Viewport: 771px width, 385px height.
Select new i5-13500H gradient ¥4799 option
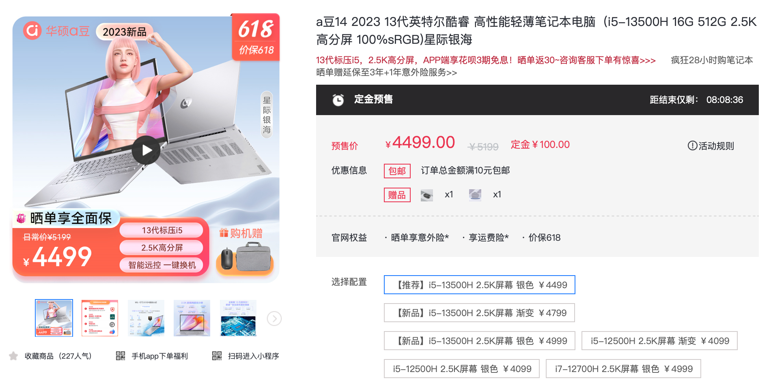[x=479, y=313]
